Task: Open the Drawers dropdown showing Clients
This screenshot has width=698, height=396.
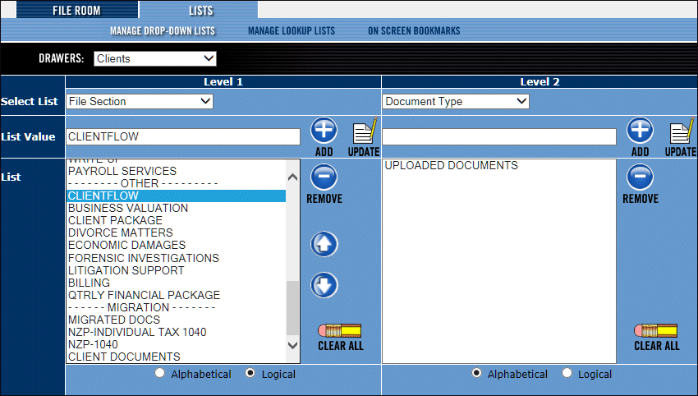Action: pyautogui.click(x=154, y=58)
